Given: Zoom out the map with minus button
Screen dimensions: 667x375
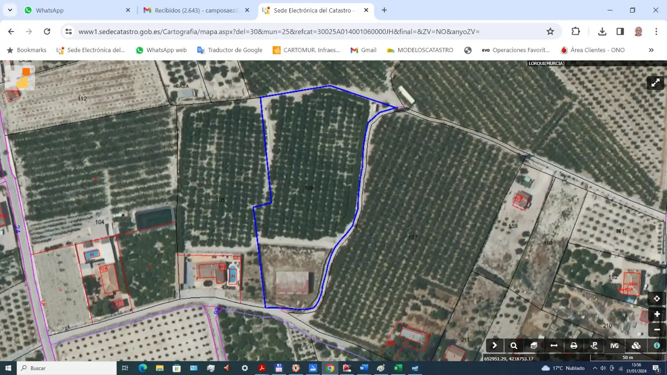Looking at the screenshot, I should coord(657,330).
